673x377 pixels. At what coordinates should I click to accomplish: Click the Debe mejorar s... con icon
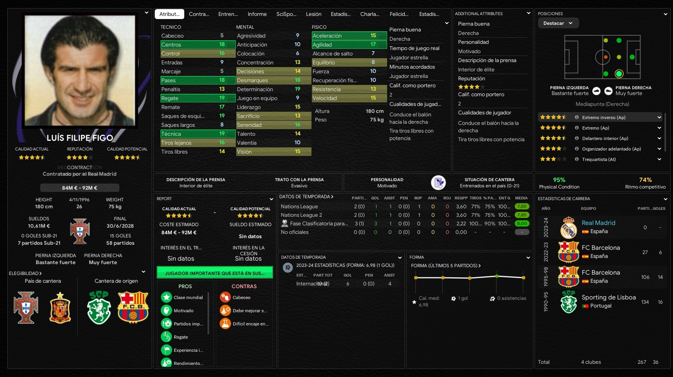click(225, 311)
